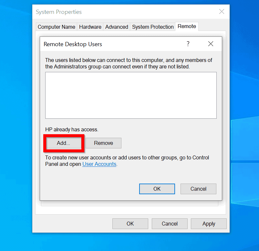The image size is (259, 251).
Task: Click the Remote Desktop Users title bar
Action: (x=97, y=44)
